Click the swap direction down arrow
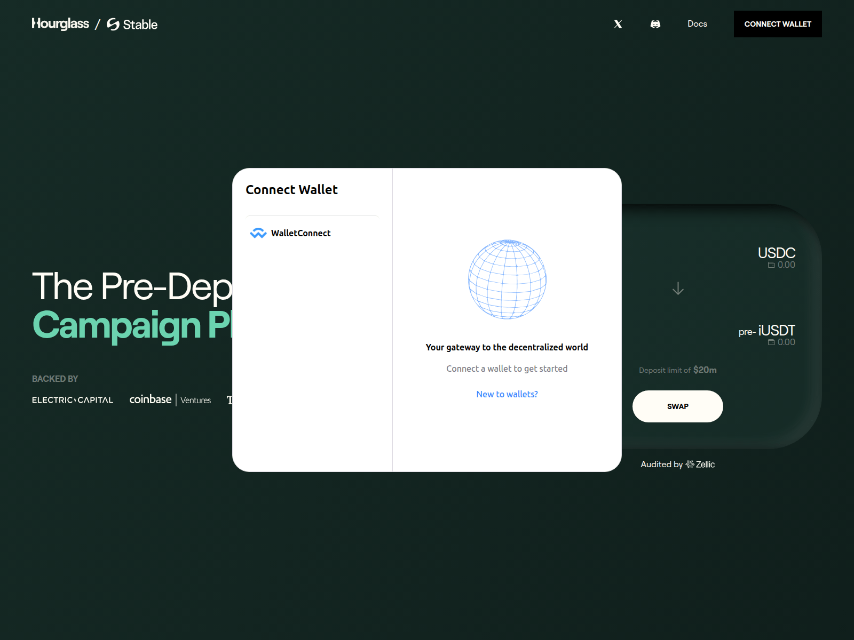The image size is (854, 640). pos(678,289)
